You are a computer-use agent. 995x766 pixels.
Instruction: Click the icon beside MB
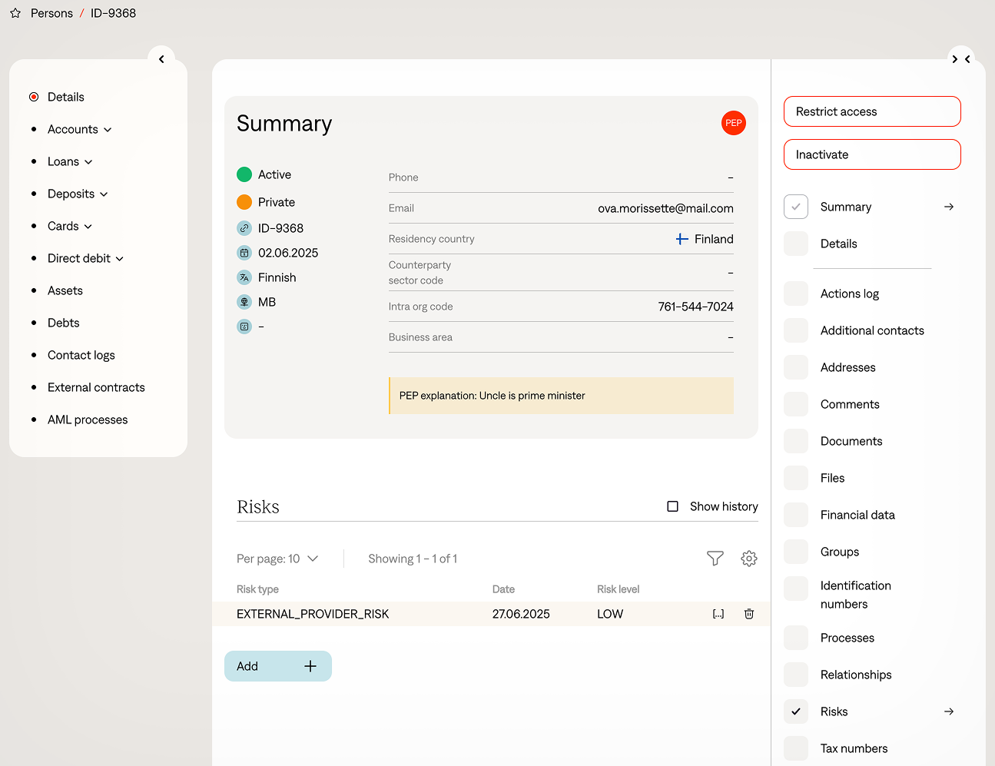pos(244,302)
